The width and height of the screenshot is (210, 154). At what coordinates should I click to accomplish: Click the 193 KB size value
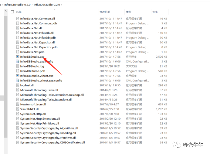tap(163, 114)
